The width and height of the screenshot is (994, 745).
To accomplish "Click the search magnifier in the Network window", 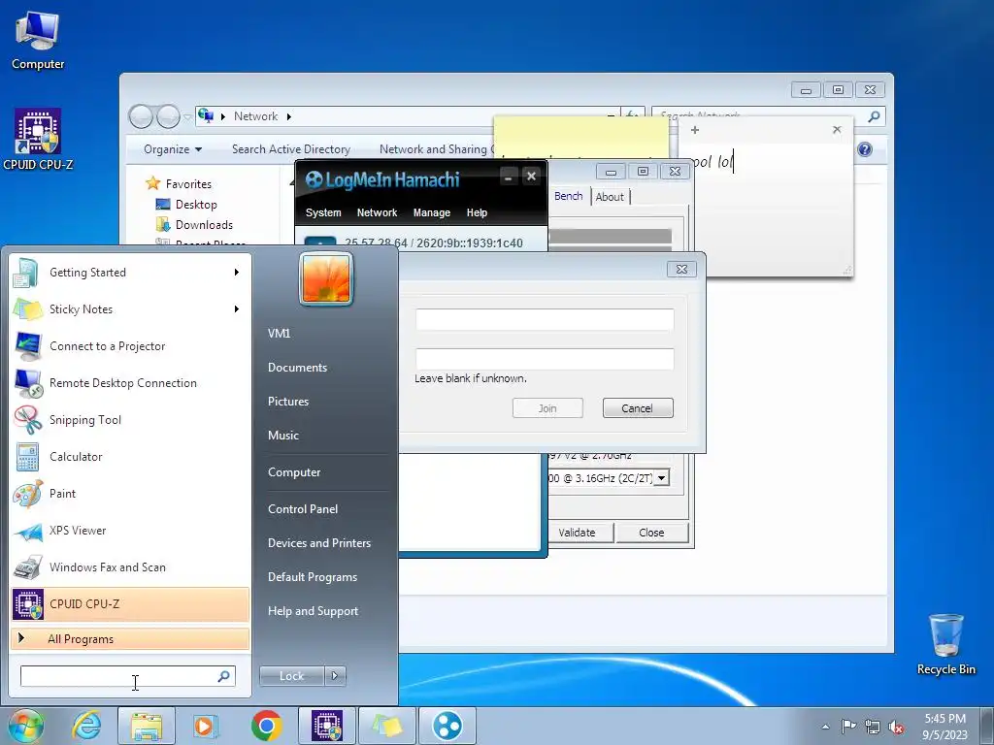I will (x=874, y=116).
